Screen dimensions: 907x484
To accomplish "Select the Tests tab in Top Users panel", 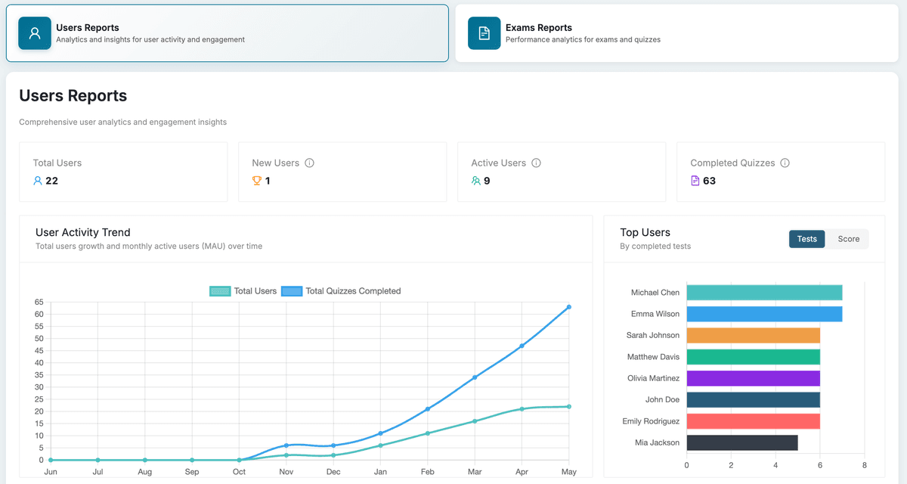I will click(x=806, y=238).
